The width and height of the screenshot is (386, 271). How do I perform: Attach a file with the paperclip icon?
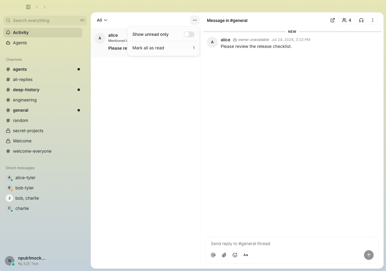tap(224, 255)
